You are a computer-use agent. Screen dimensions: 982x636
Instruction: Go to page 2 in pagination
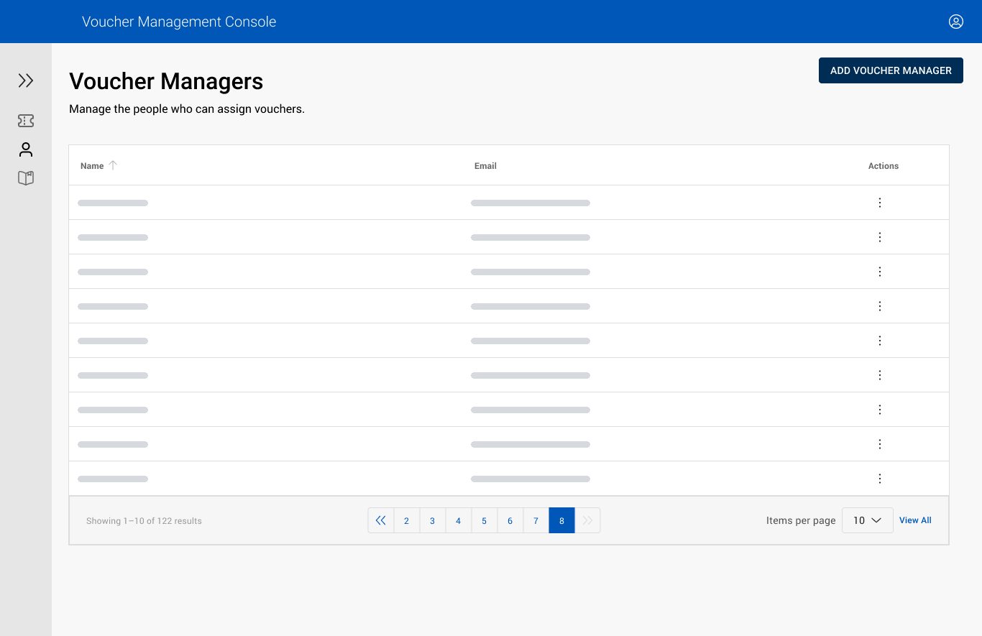(407, 520)
